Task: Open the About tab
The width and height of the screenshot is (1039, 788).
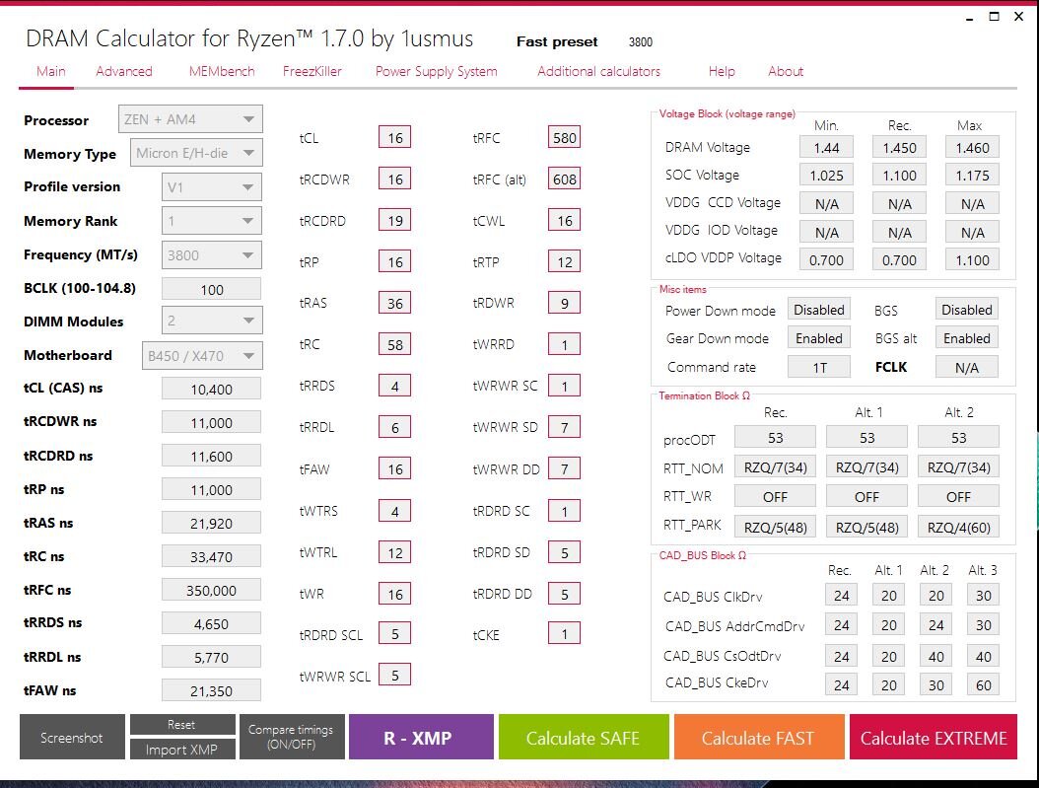Action: coord(786,72)
